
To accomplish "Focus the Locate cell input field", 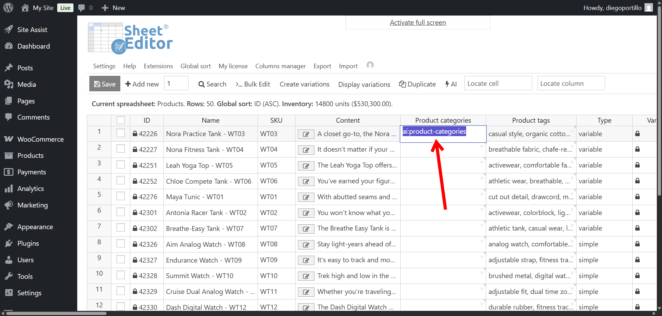I will point(498,83).
